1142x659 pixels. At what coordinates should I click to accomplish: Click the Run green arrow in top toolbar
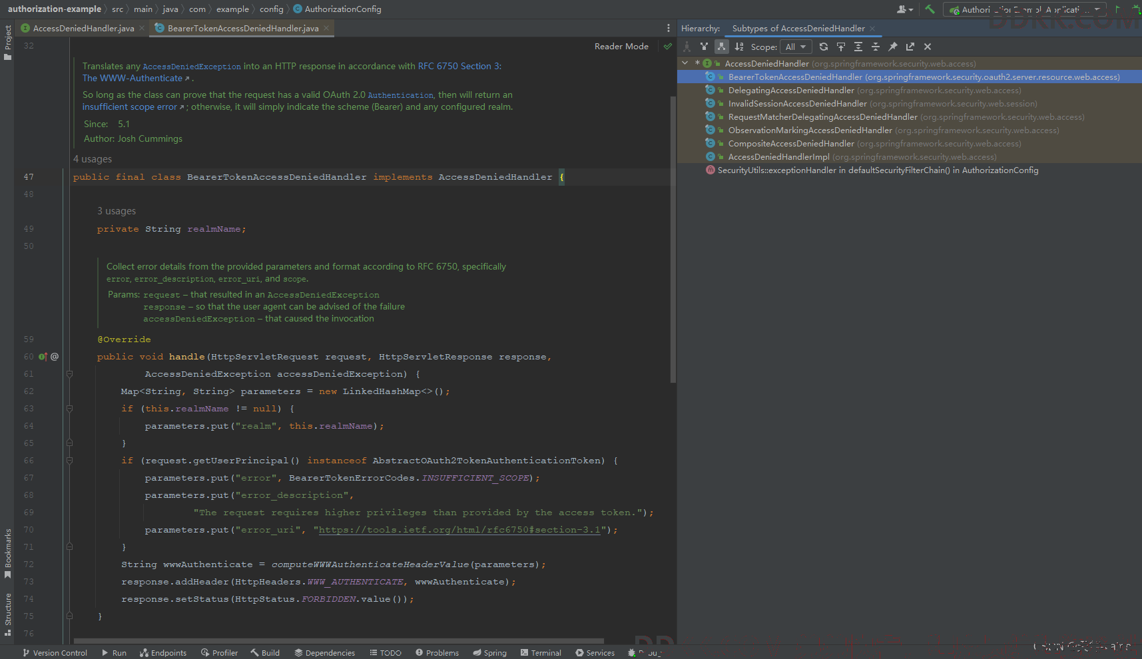coord(1118,9)
